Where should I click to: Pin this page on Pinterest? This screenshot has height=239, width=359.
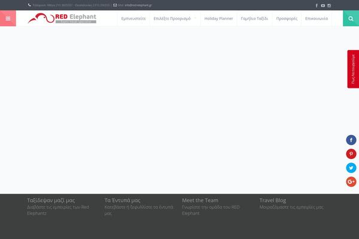tap(351, 154)
